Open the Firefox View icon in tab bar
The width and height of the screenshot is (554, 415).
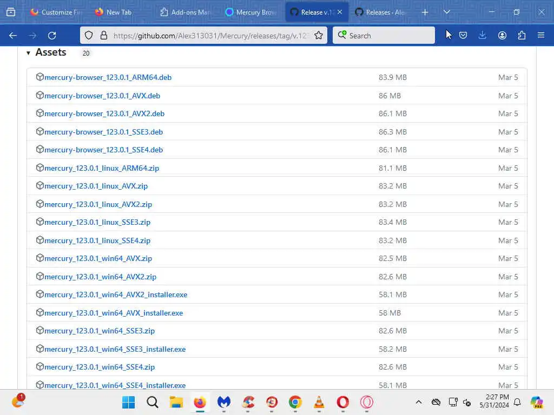[11, 12]
